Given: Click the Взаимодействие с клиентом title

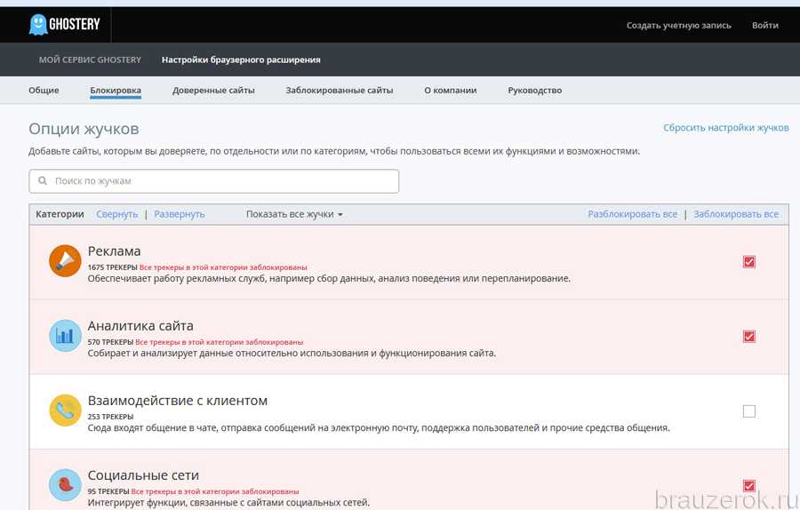Looking at the screenshot, I should tap(178, 401).
